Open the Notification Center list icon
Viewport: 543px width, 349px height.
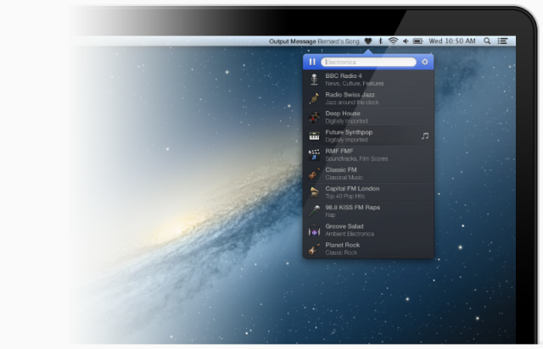pos(502,42)
